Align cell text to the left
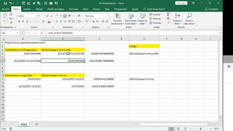The height and width of the screenshot is (131, 233). [x=57, y=21]
